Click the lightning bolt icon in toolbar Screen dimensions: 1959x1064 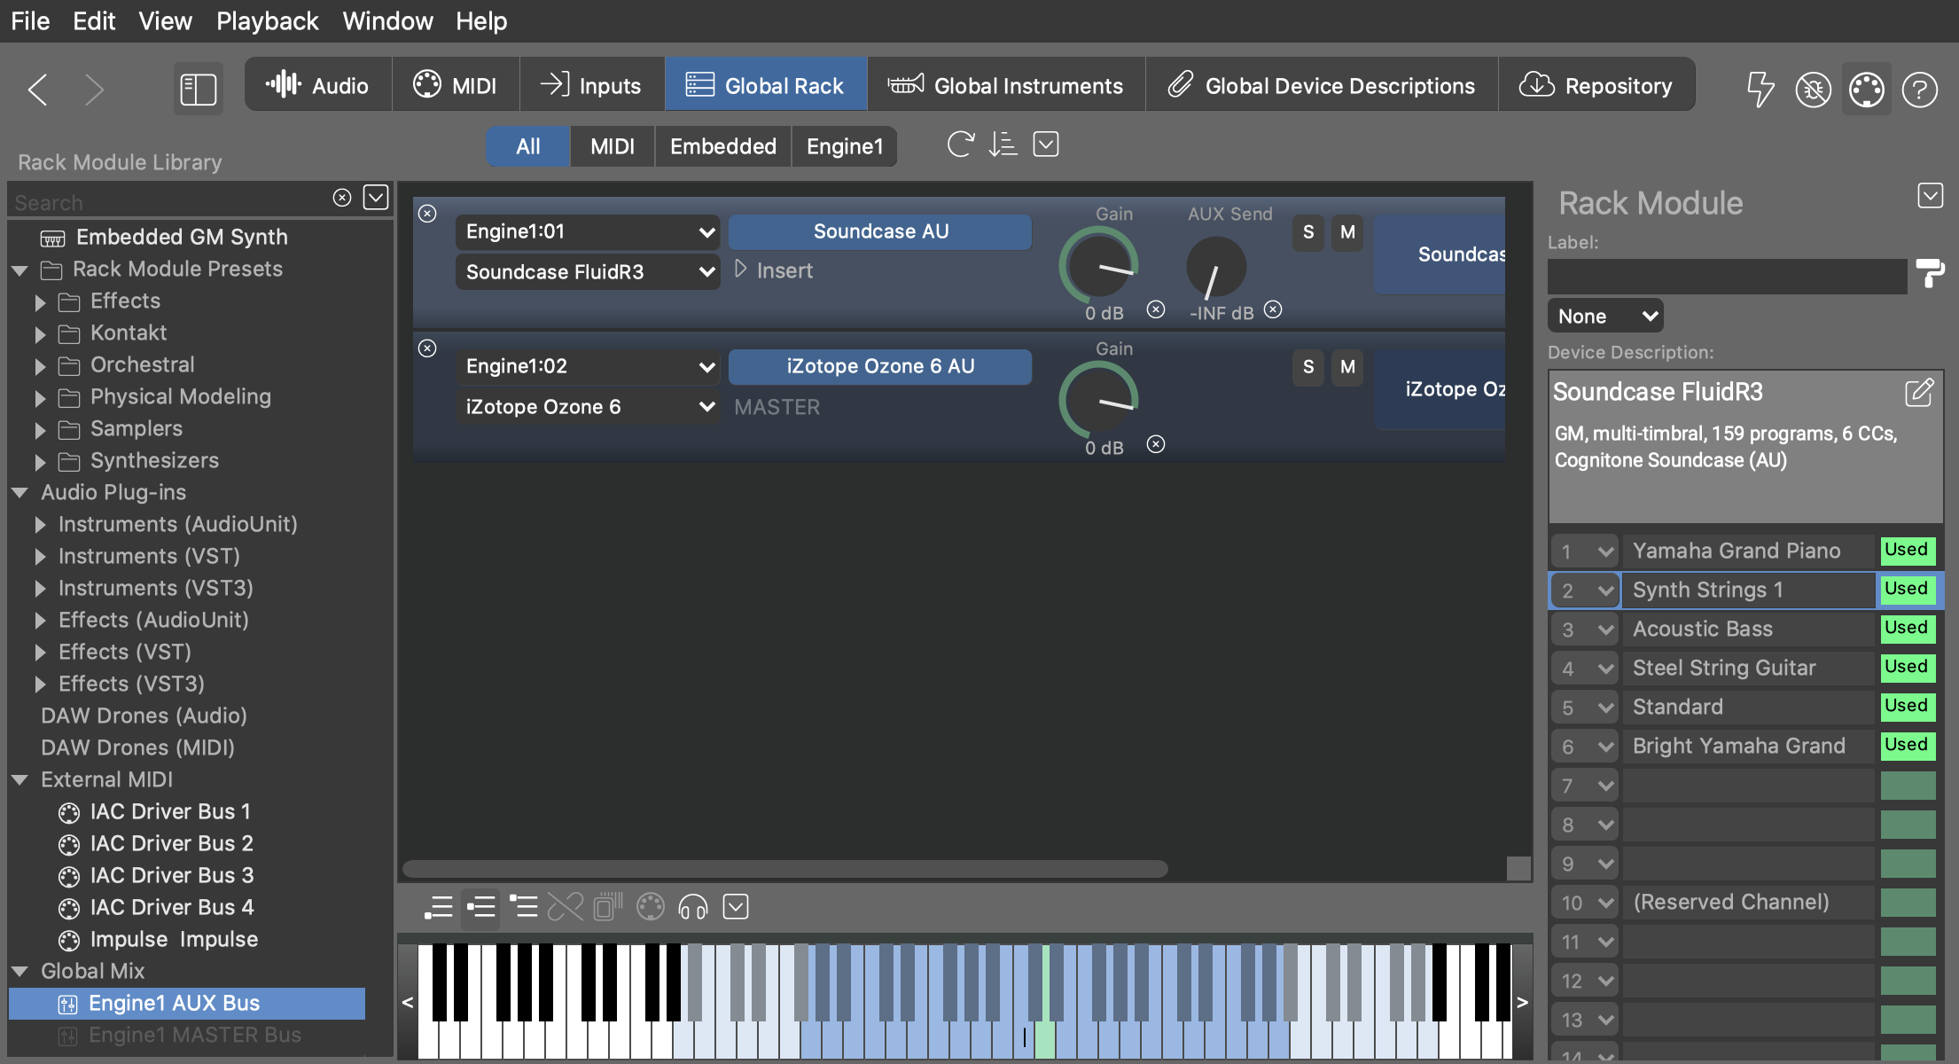click(1760, 88)
